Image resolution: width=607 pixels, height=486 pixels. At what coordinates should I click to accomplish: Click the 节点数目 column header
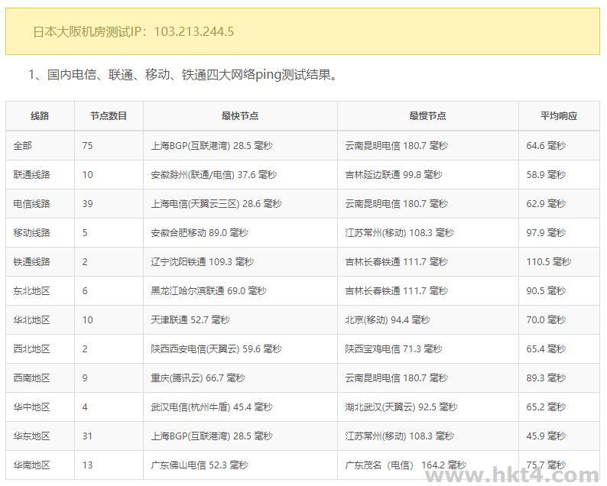(109, 115)
